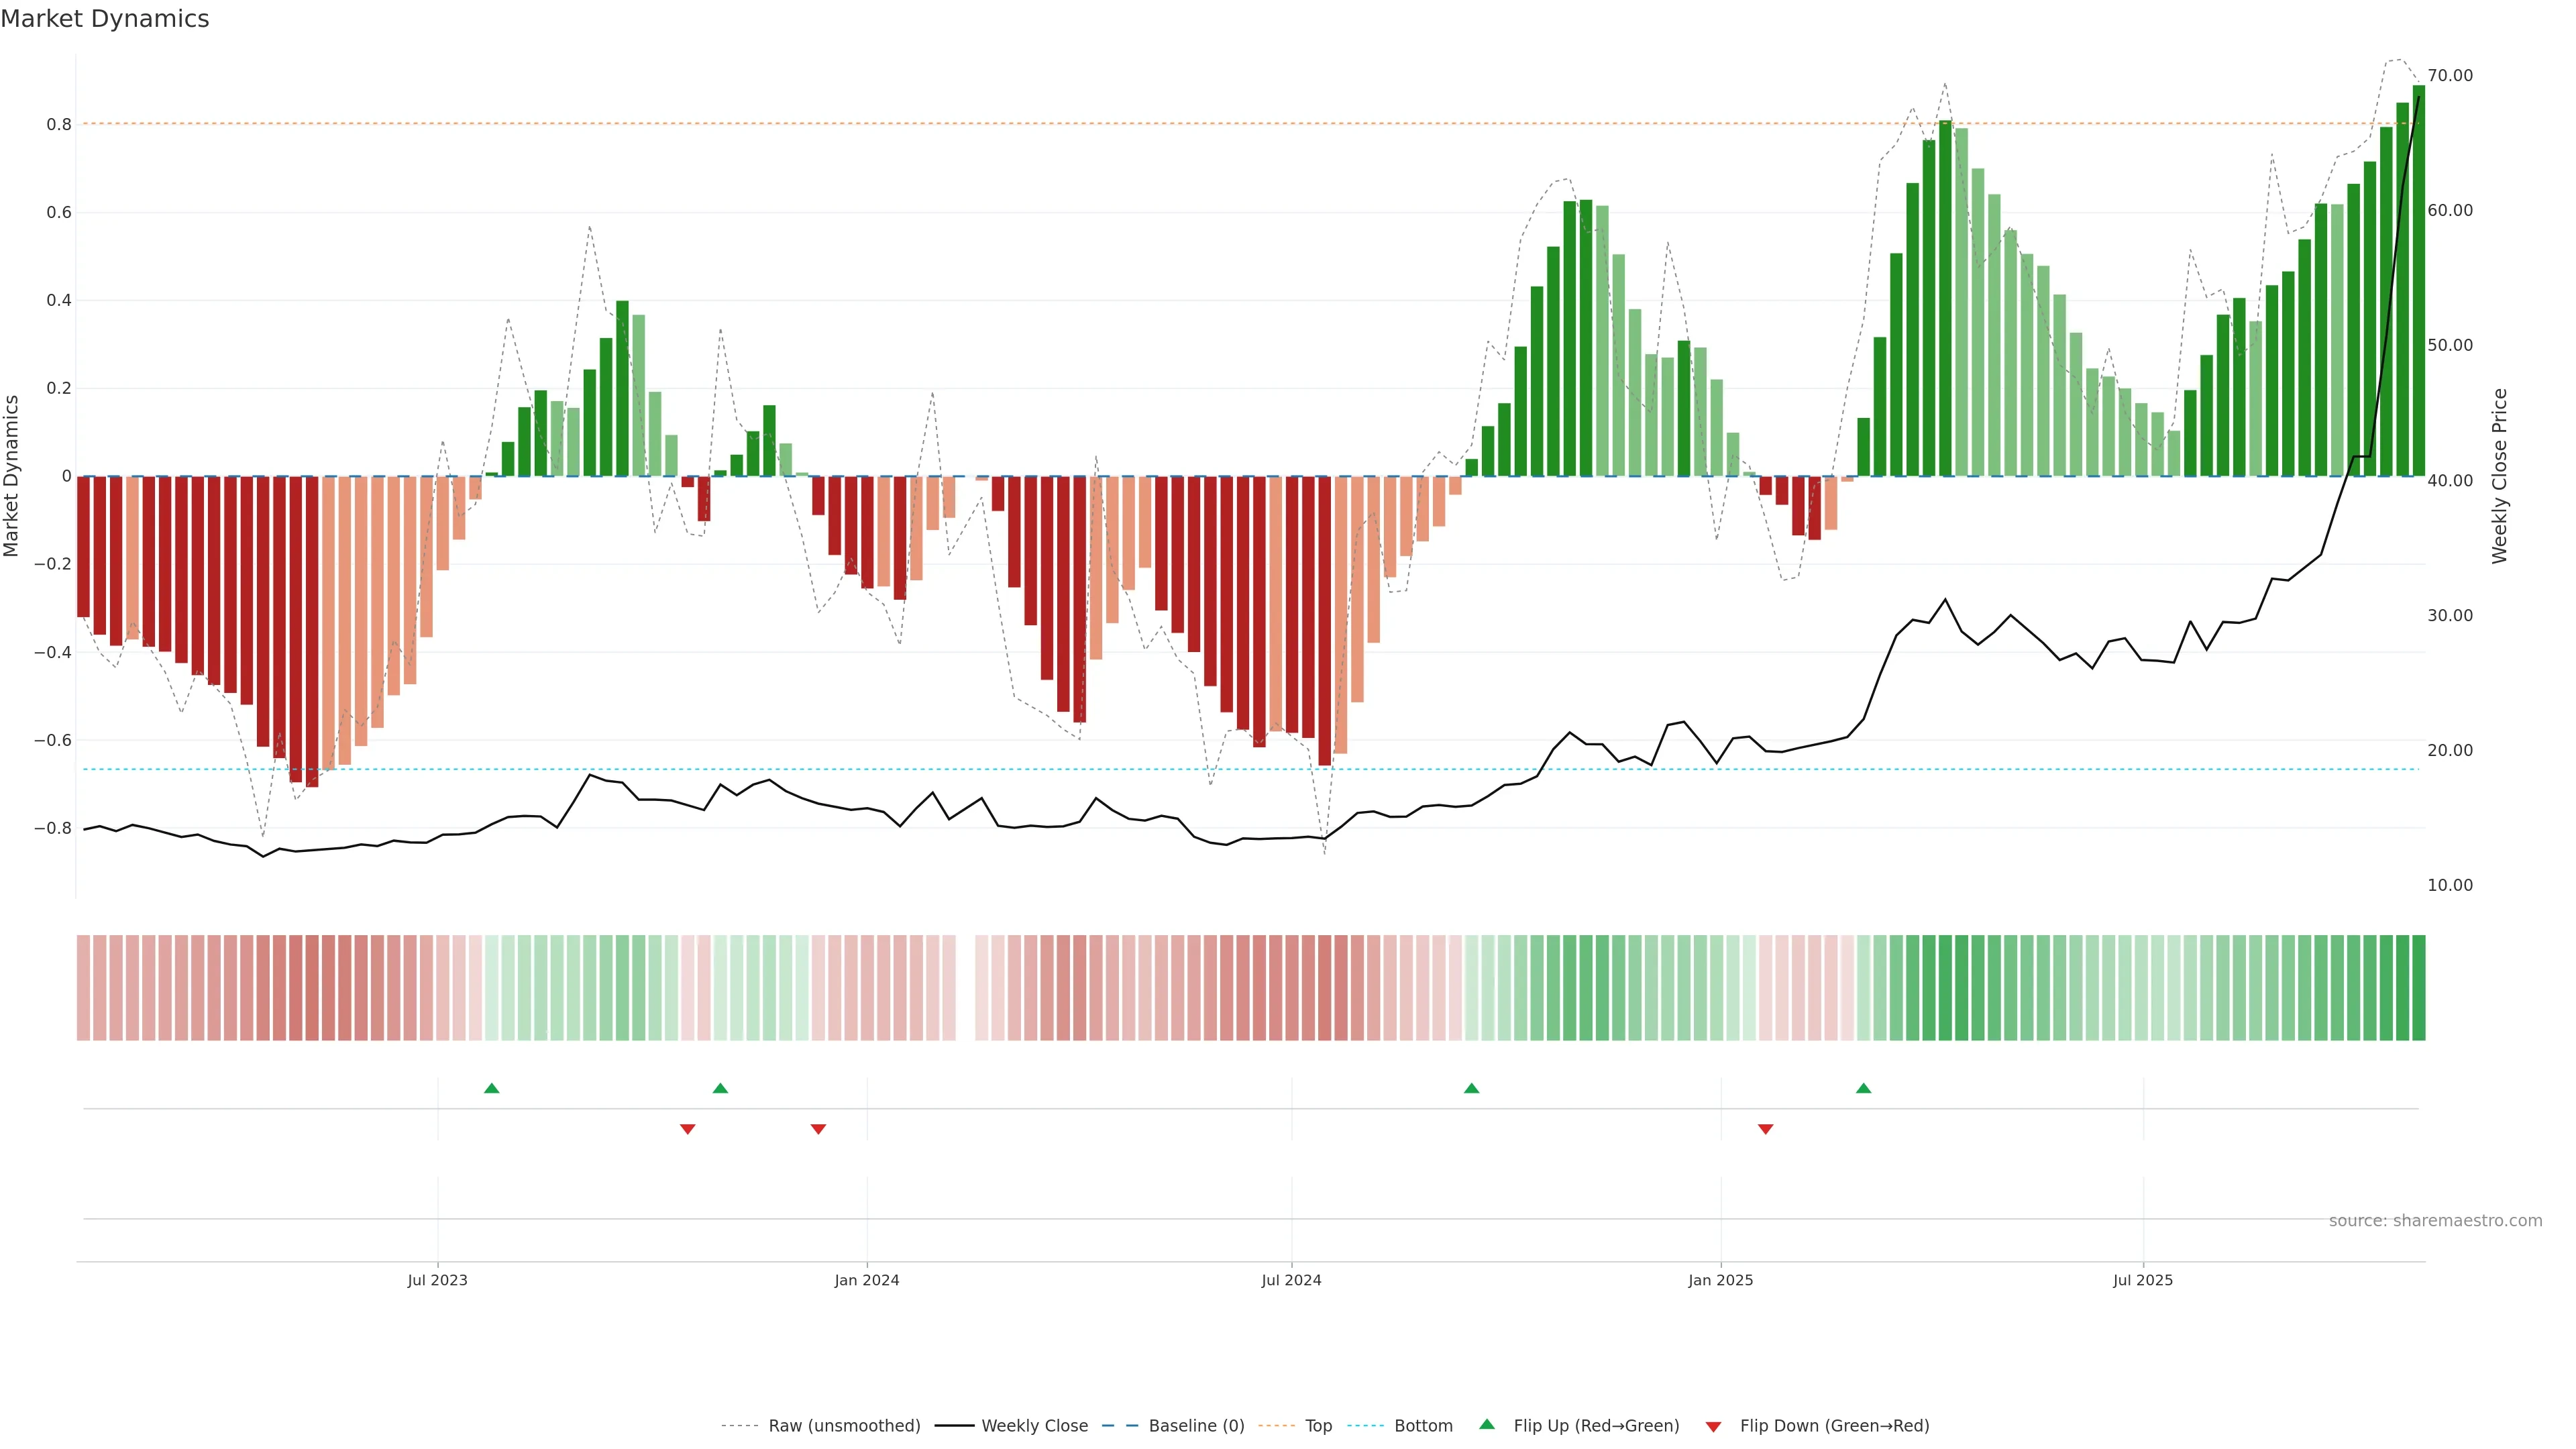Click the second green flip-up triangle marker
This screenshot has height=1449, width=2576.
click(x=720, y=1088)
